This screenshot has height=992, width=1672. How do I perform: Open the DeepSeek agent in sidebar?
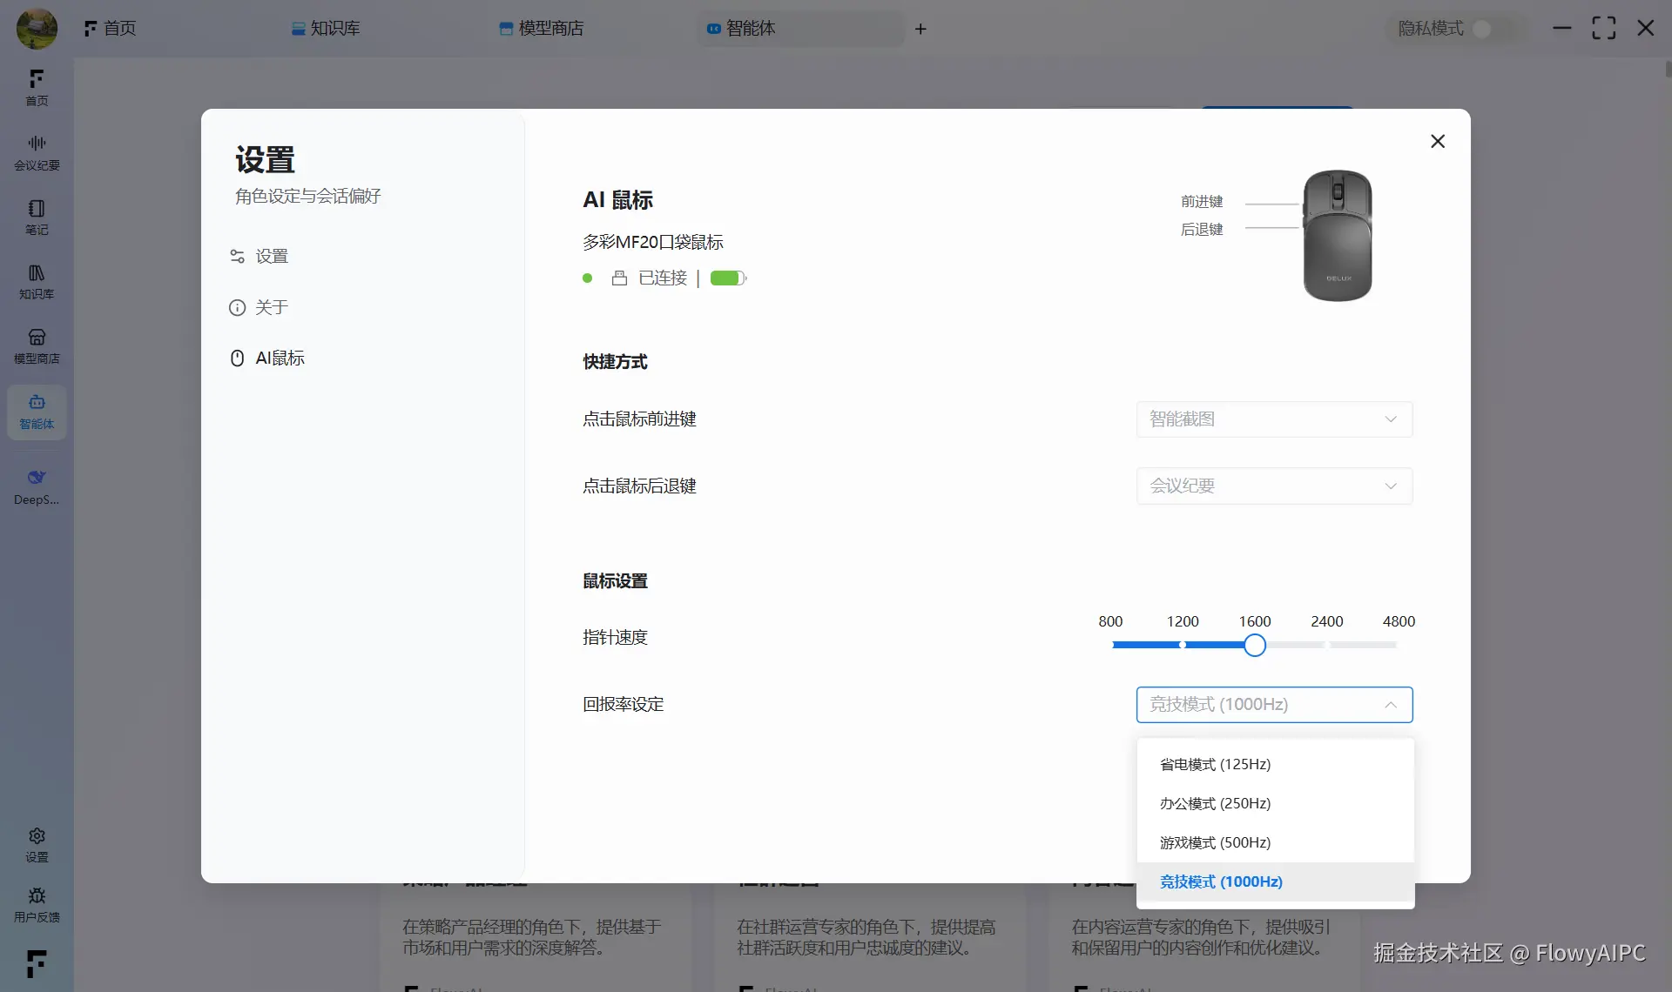coord(37,486)
